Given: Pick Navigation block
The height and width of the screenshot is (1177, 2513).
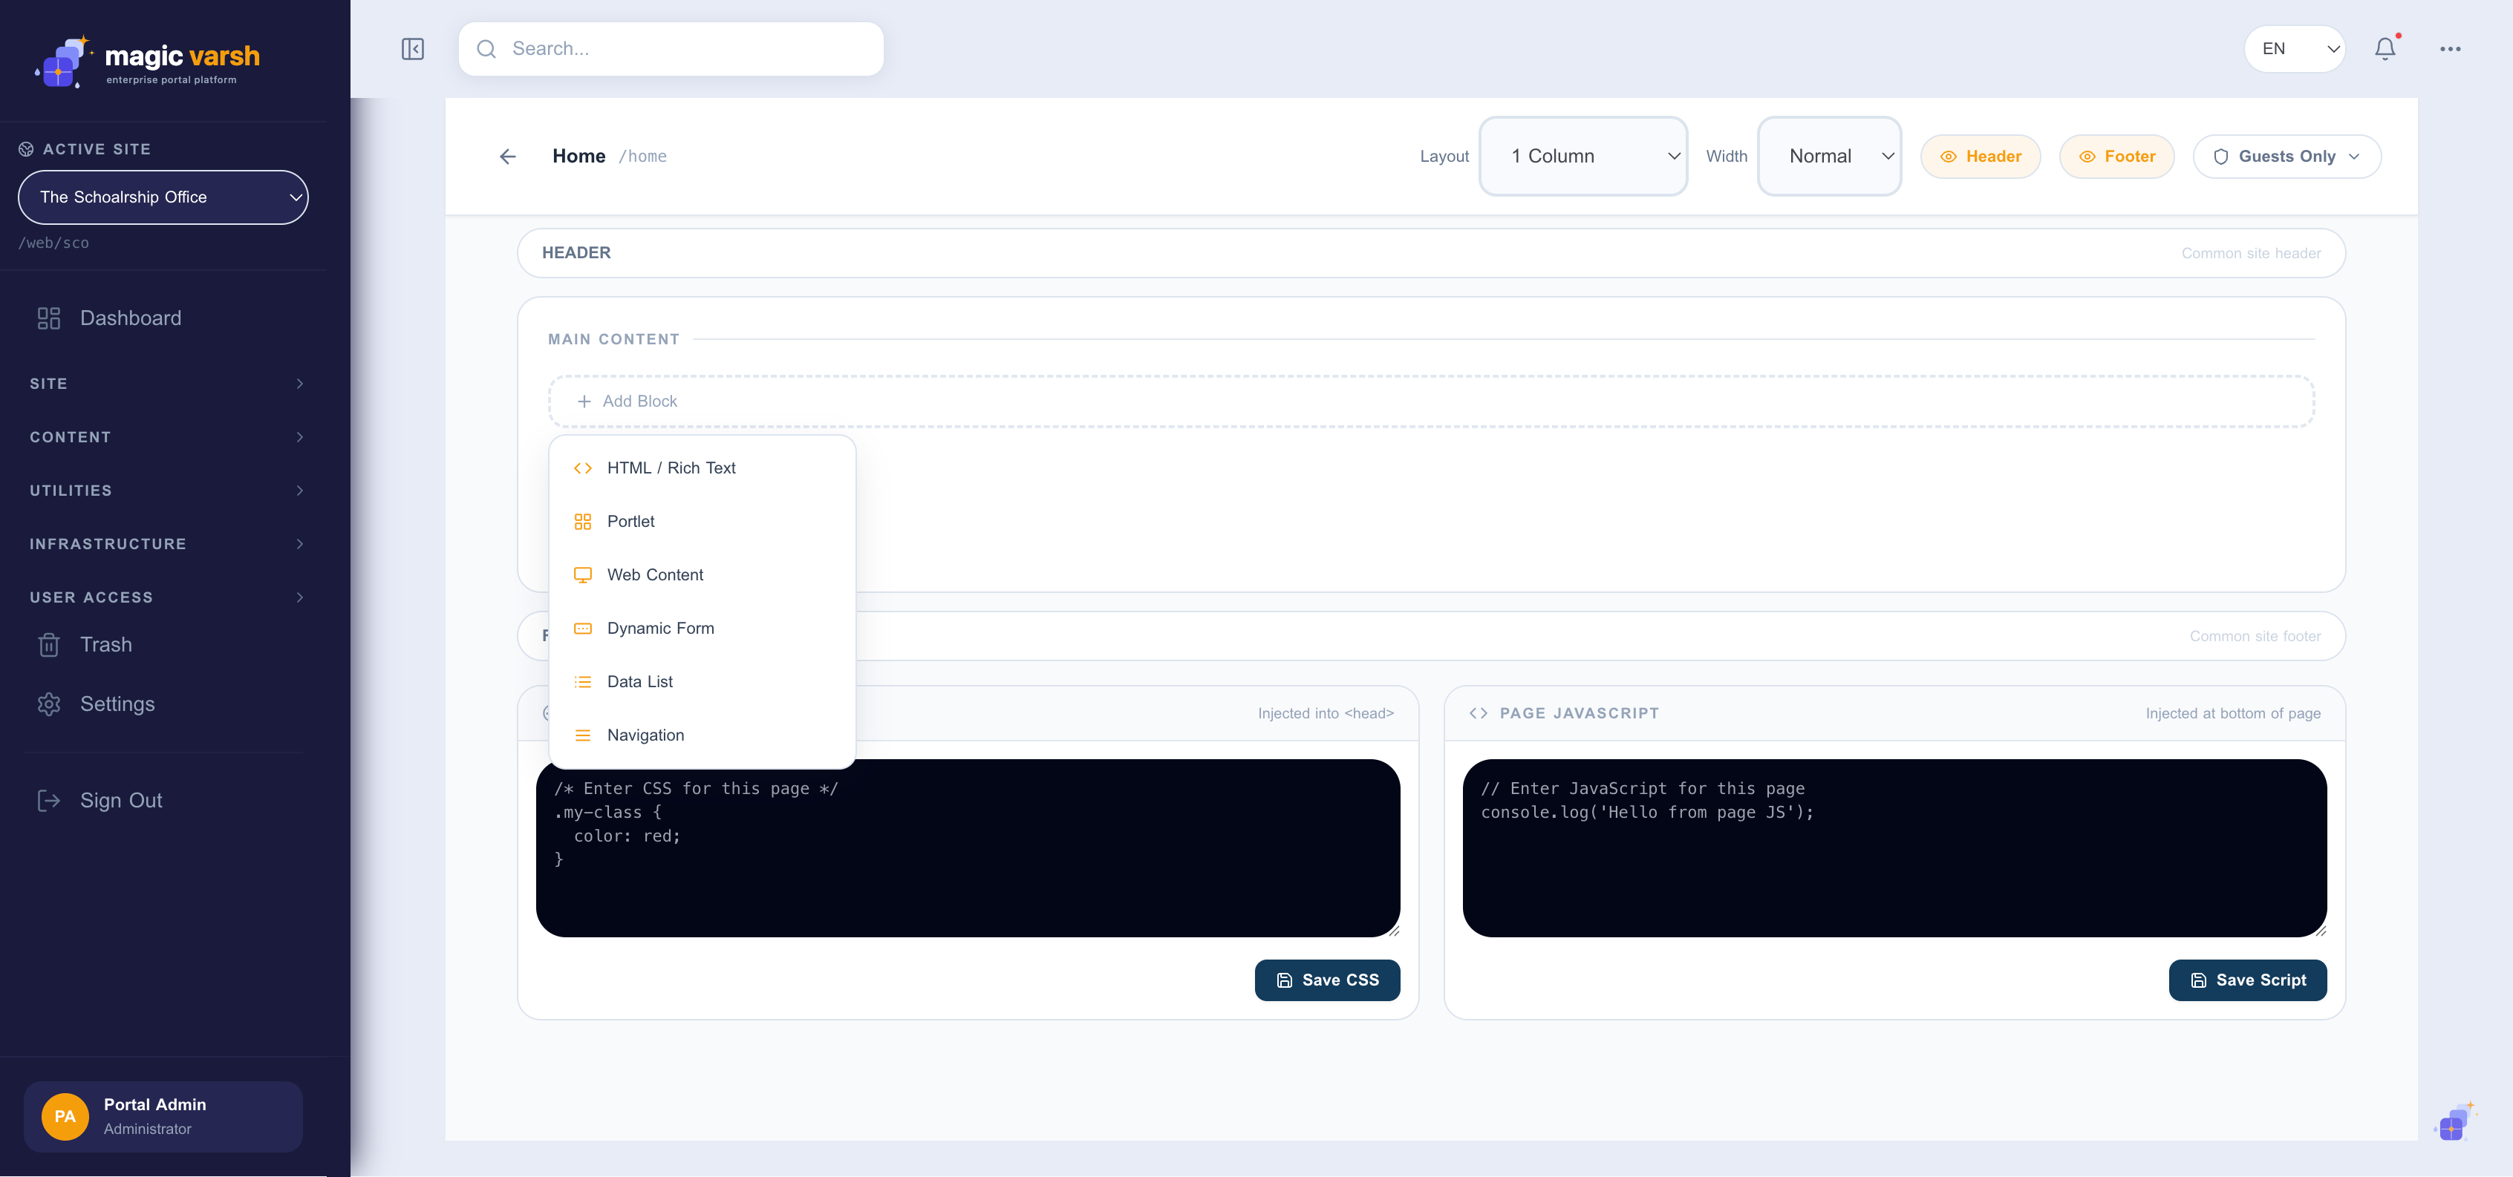Looking at the screenshot, I should point(703,735).
